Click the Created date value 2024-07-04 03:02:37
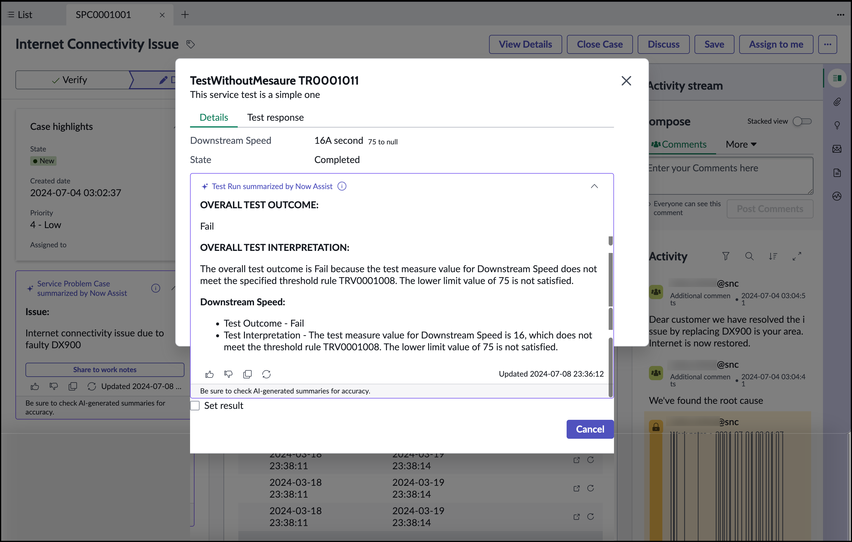852x542 pixels. pos(75,193)
